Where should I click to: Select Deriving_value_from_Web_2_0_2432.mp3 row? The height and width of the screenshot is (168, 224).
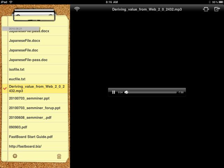(x=35, y=89)
